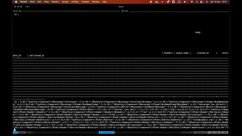Viewport: 242px width, 136px height.
Task: Click the rocket-style menu bar icon
Action: (x=168, y=2)
